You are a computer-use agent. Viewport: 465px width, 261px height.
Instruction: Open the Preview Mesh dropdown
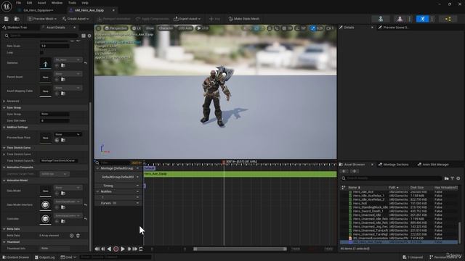click(42, 19)
